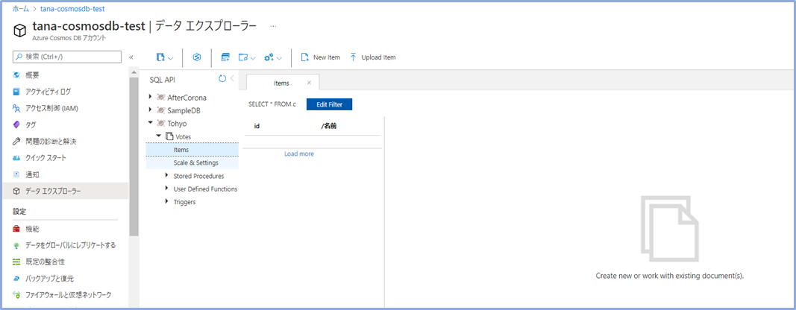Click the データをグローバルにレプリケートする globe icon
Viewport: 796px width, 310px height.
[16, 246]
